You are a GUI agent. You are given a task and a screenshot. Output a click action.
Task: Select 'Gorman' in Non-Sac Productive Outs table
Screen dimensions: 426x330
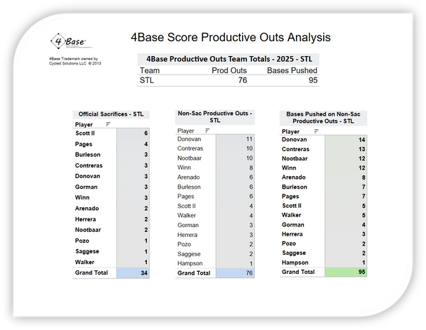[188, 226]
